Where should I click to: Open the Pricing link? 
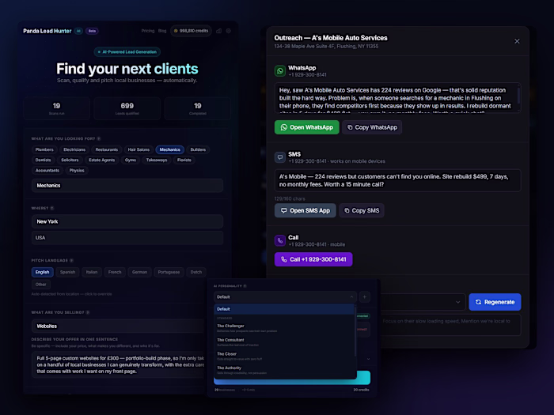pos(148,31)
